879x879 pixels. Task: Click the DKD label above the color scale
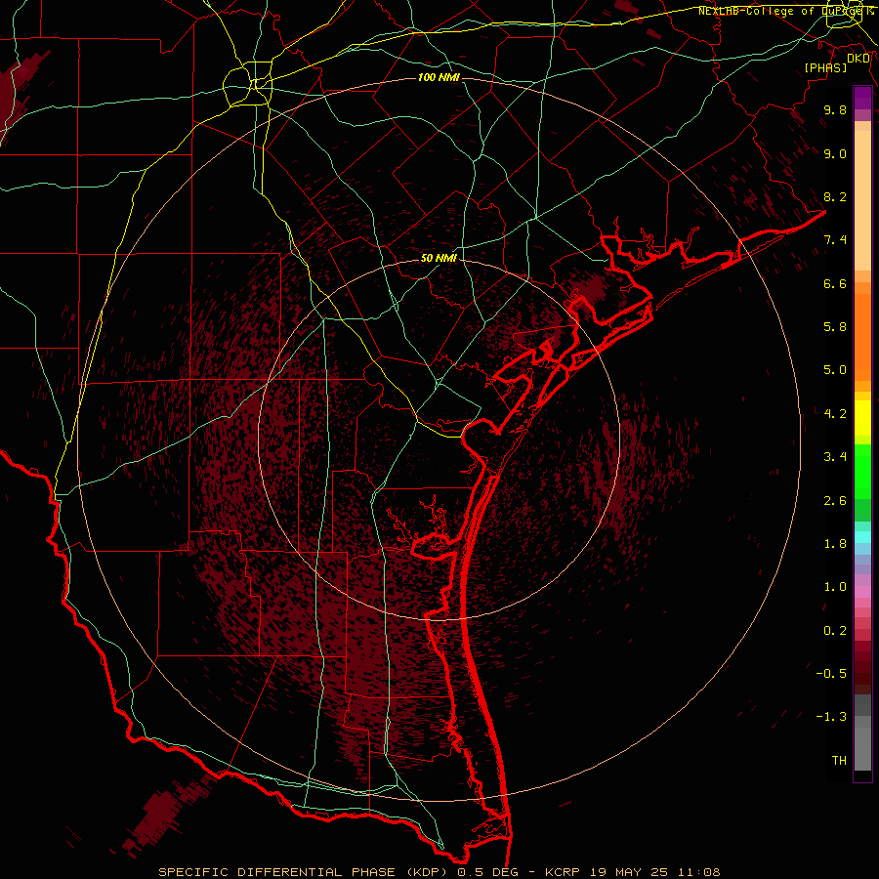[x=858, y=59]
